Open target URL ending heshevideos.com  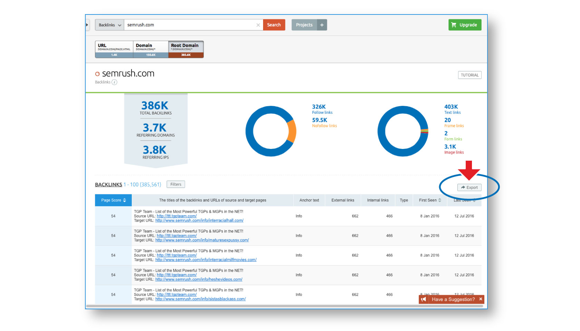[199, 280]
